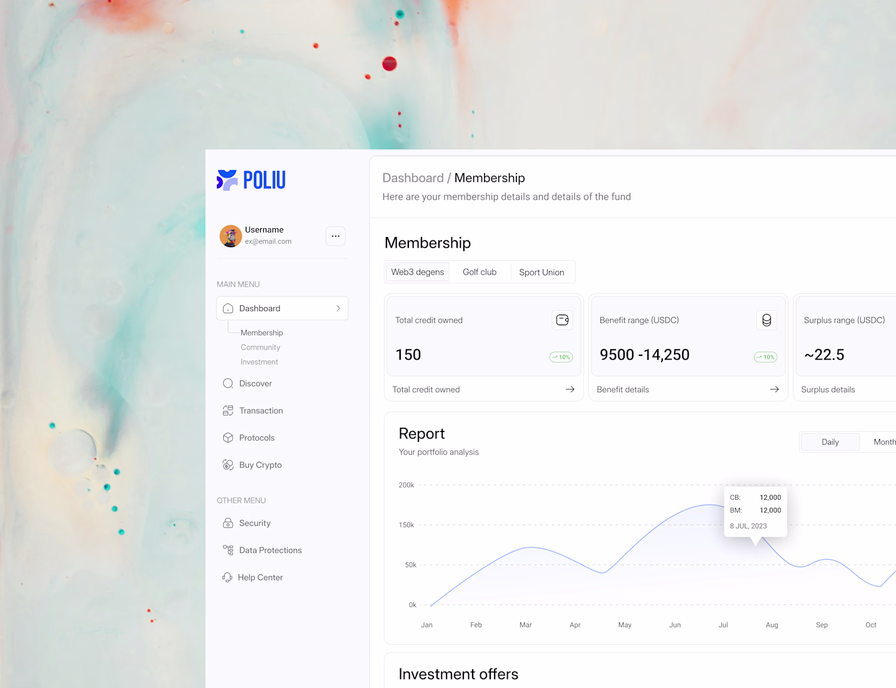Click the Help Center headset icon
This screenshot has height=688, width=896.
click(x=228, y=577)
